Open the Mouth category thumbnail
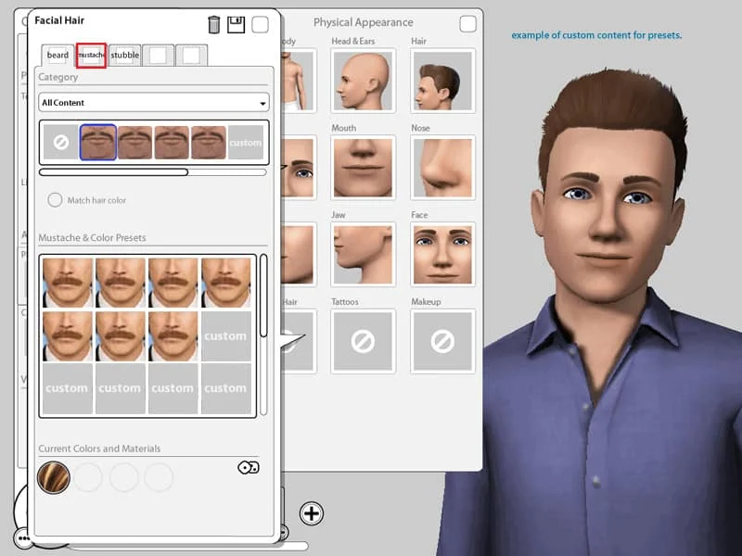The width and height of the screenshot is (742, 556). click(363, 168)
